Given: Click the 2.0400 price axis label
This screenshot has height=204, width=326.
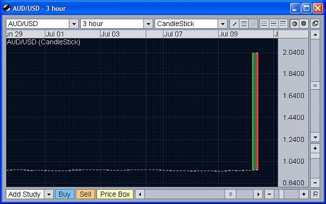Looking at the screenshot, I should point(293,52).
